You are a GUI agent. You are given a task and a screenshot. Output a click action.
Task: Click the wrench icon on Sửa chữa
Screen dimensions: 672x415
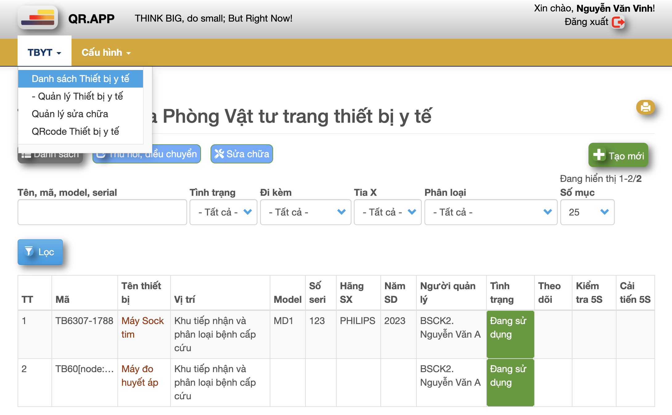pyautogui.click(x=219, y=154)
